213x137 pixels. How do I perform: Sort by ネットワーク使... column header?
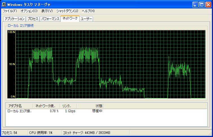(x=46, y=106)
